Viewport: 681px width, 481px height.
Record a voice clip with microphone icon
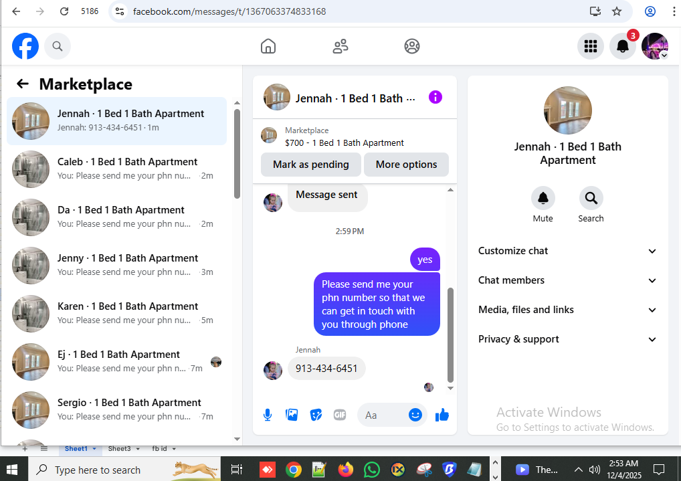pyautogui.click(x=268, y=415)
